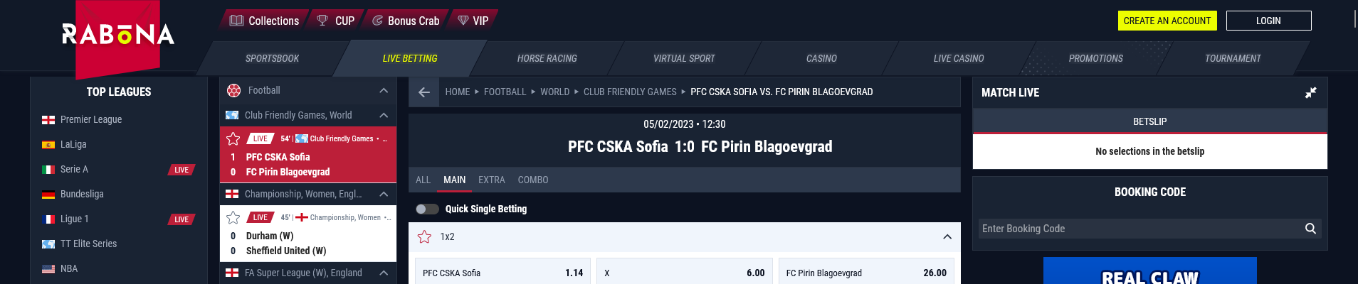Click the LOGIN button
Image resolution: width=1358 pixels, height=284 pixels.
(1268, 21)
